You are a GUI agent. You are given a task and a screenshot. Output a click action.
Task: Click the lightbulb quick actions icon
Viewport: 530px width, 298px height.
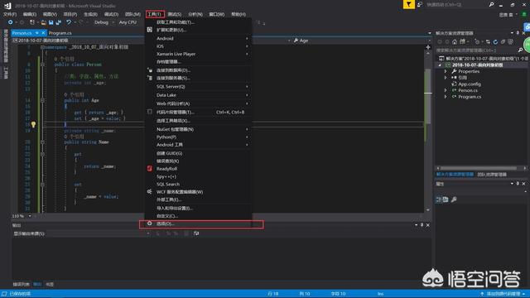tap(33, 125)
